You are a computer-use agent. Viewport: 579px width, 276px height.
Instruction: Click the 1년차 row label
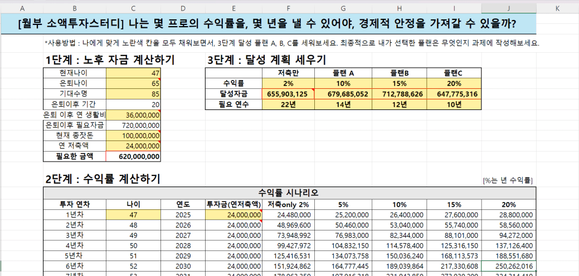(75, 215)
